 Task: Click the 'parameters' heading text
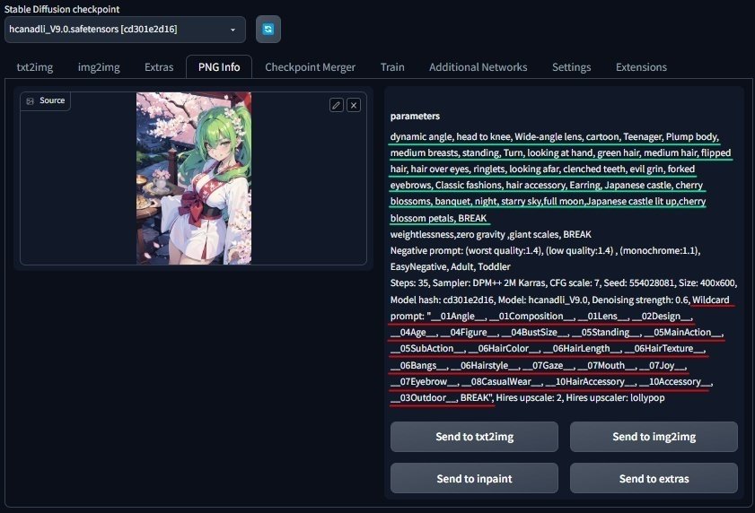pos(415,116)
